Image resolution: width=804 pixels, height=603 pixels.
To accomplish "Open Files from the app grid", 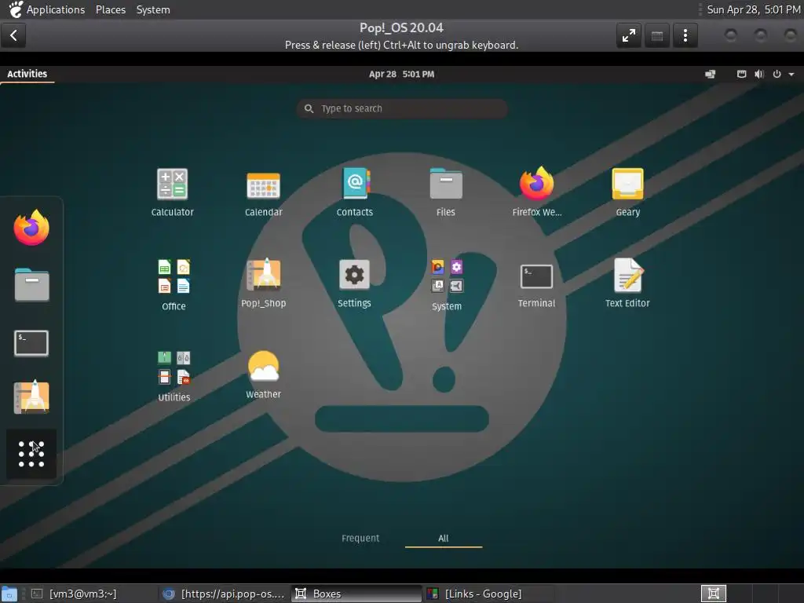I will 446,192.
